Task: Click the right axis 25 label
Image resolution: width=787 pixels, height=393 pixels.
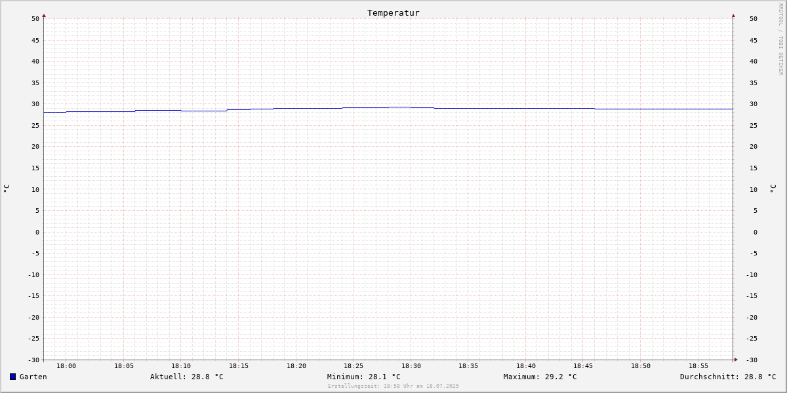Action: click(754, 126)
